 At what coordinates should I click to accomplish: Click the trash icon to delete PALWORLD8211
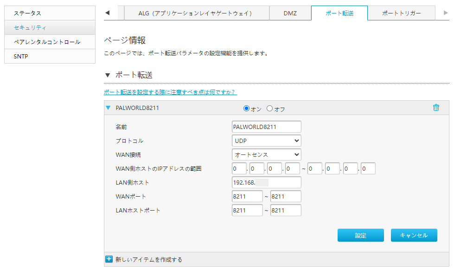435,108
